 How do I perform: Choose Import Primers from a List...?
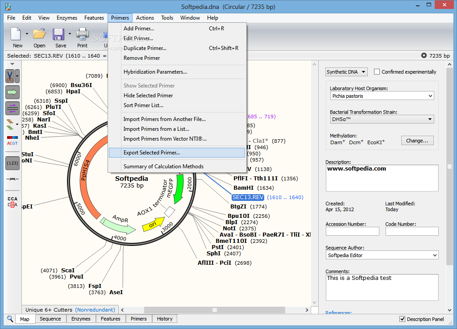177,129
